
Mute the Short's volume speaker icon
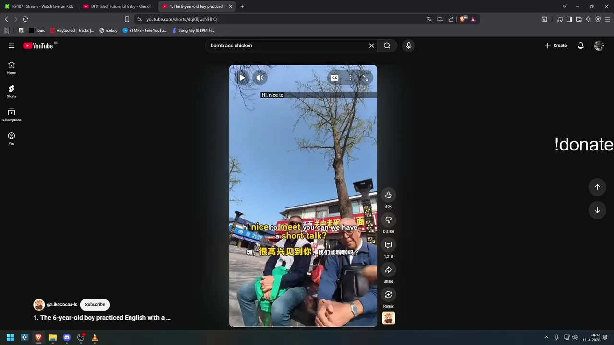[x=260, y=78]
